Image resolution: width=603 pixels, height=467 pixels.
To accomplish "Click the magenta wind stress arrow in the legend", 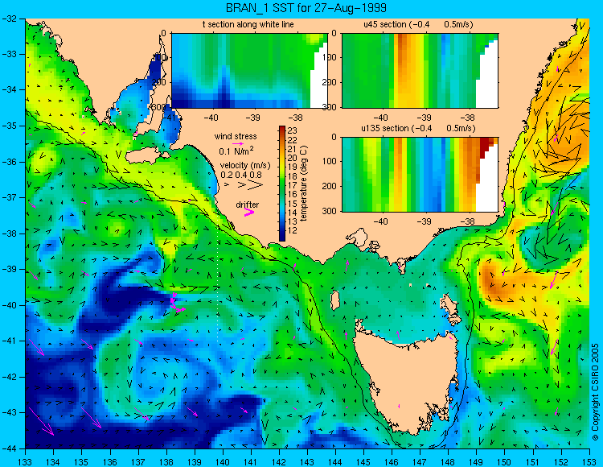I will coord(238,143).
